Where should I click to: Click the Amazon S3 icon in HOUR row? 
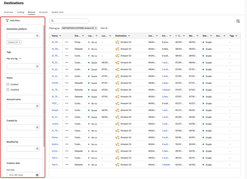click(x=117, y=83)
